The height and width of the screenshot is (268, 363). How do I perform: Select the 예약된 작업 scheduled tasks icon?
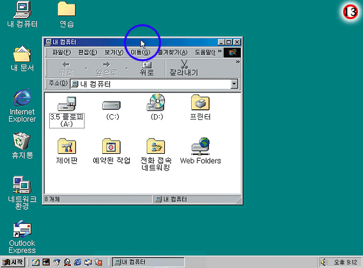click(x=111, y=146)
